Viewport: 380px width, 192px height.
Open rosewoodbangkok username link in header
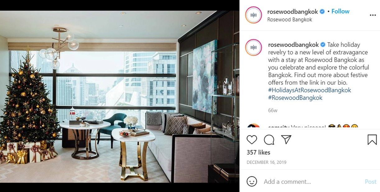click(293, 12)
